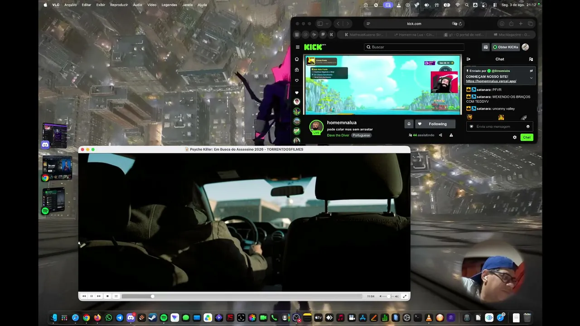Open the VLC Arquivo menu
Image resolution: width=580 pixels, height=326 pixels.
point(70,5)
